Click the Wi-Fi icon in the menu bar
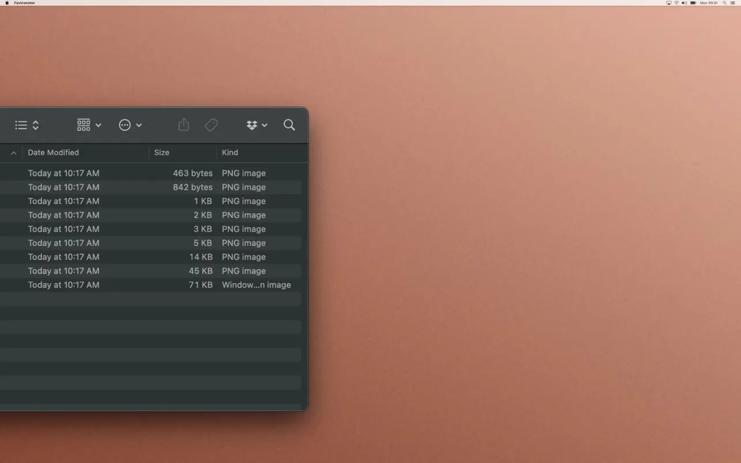741x463 pixels. click(676, 3)
